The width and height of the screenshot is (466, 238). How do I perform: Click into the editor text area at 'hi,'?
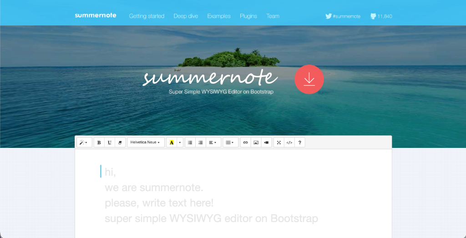tap(110, 172)
